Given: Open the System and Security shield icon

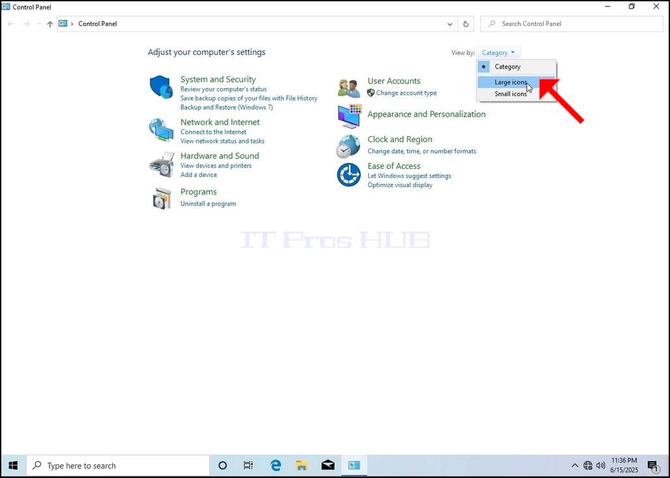Looking at the screenshot, I should (162, 87).
